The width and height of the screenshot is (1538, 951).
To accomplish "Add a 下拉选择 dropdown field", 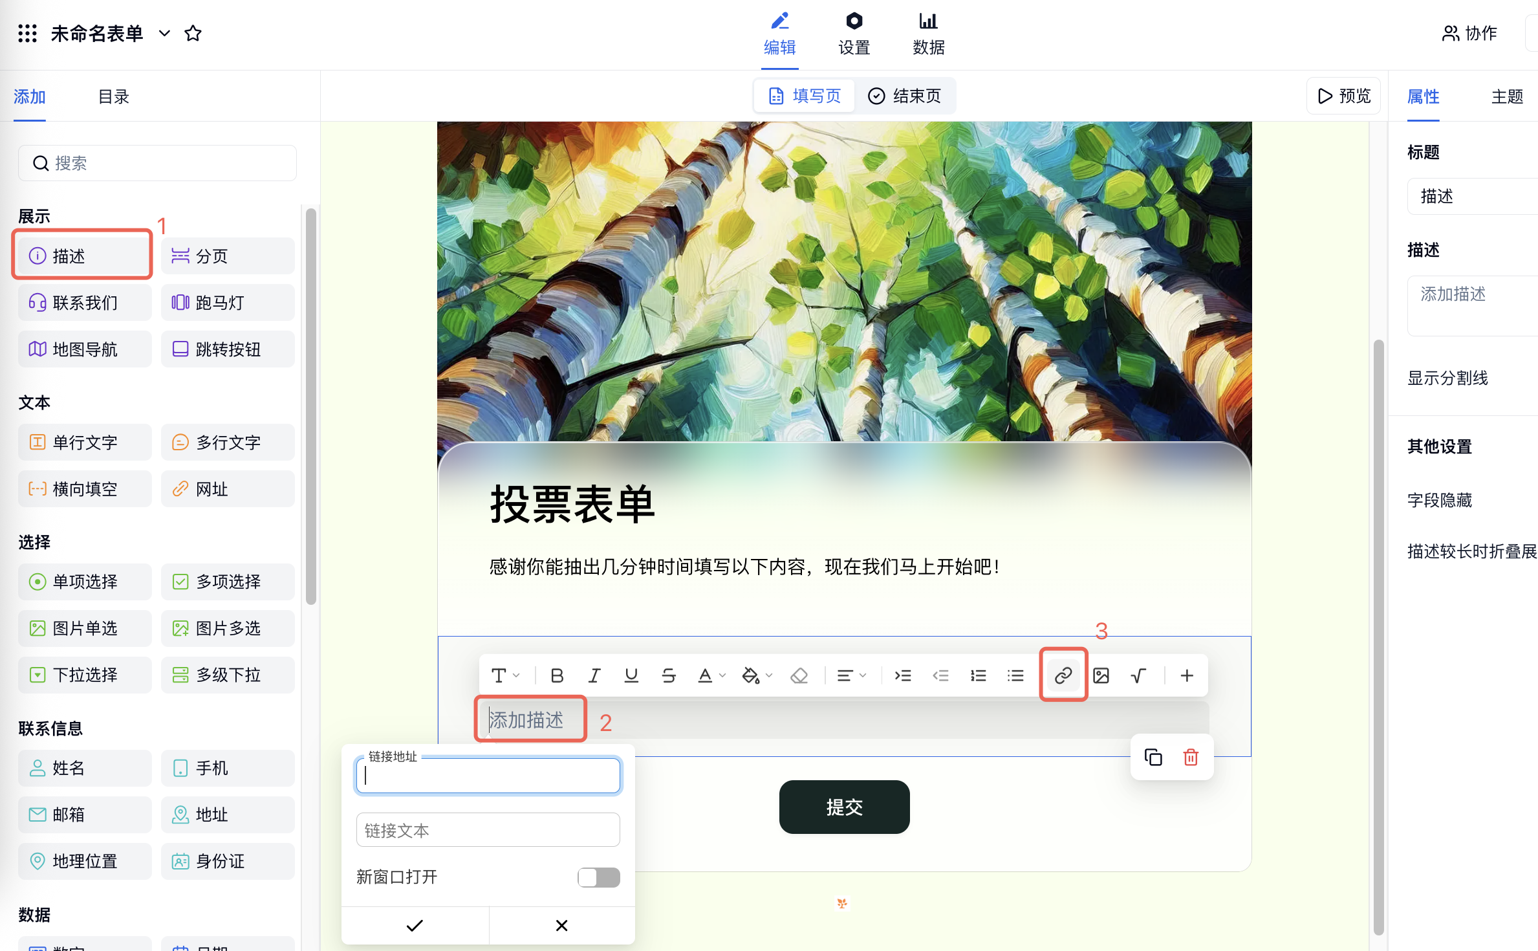I will click(x=85, y=675).
